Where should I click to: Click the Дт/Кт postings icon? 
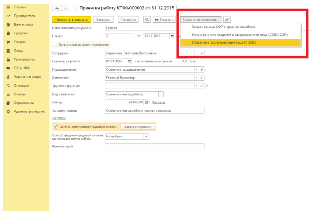click(x=147, y=19)
